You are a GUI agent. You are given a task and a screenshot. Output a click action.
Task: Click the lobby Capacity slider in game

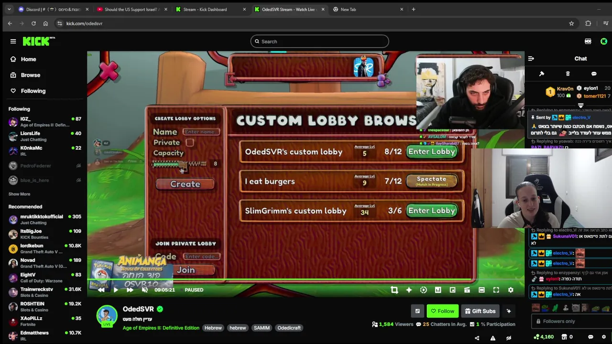(179, 164)
